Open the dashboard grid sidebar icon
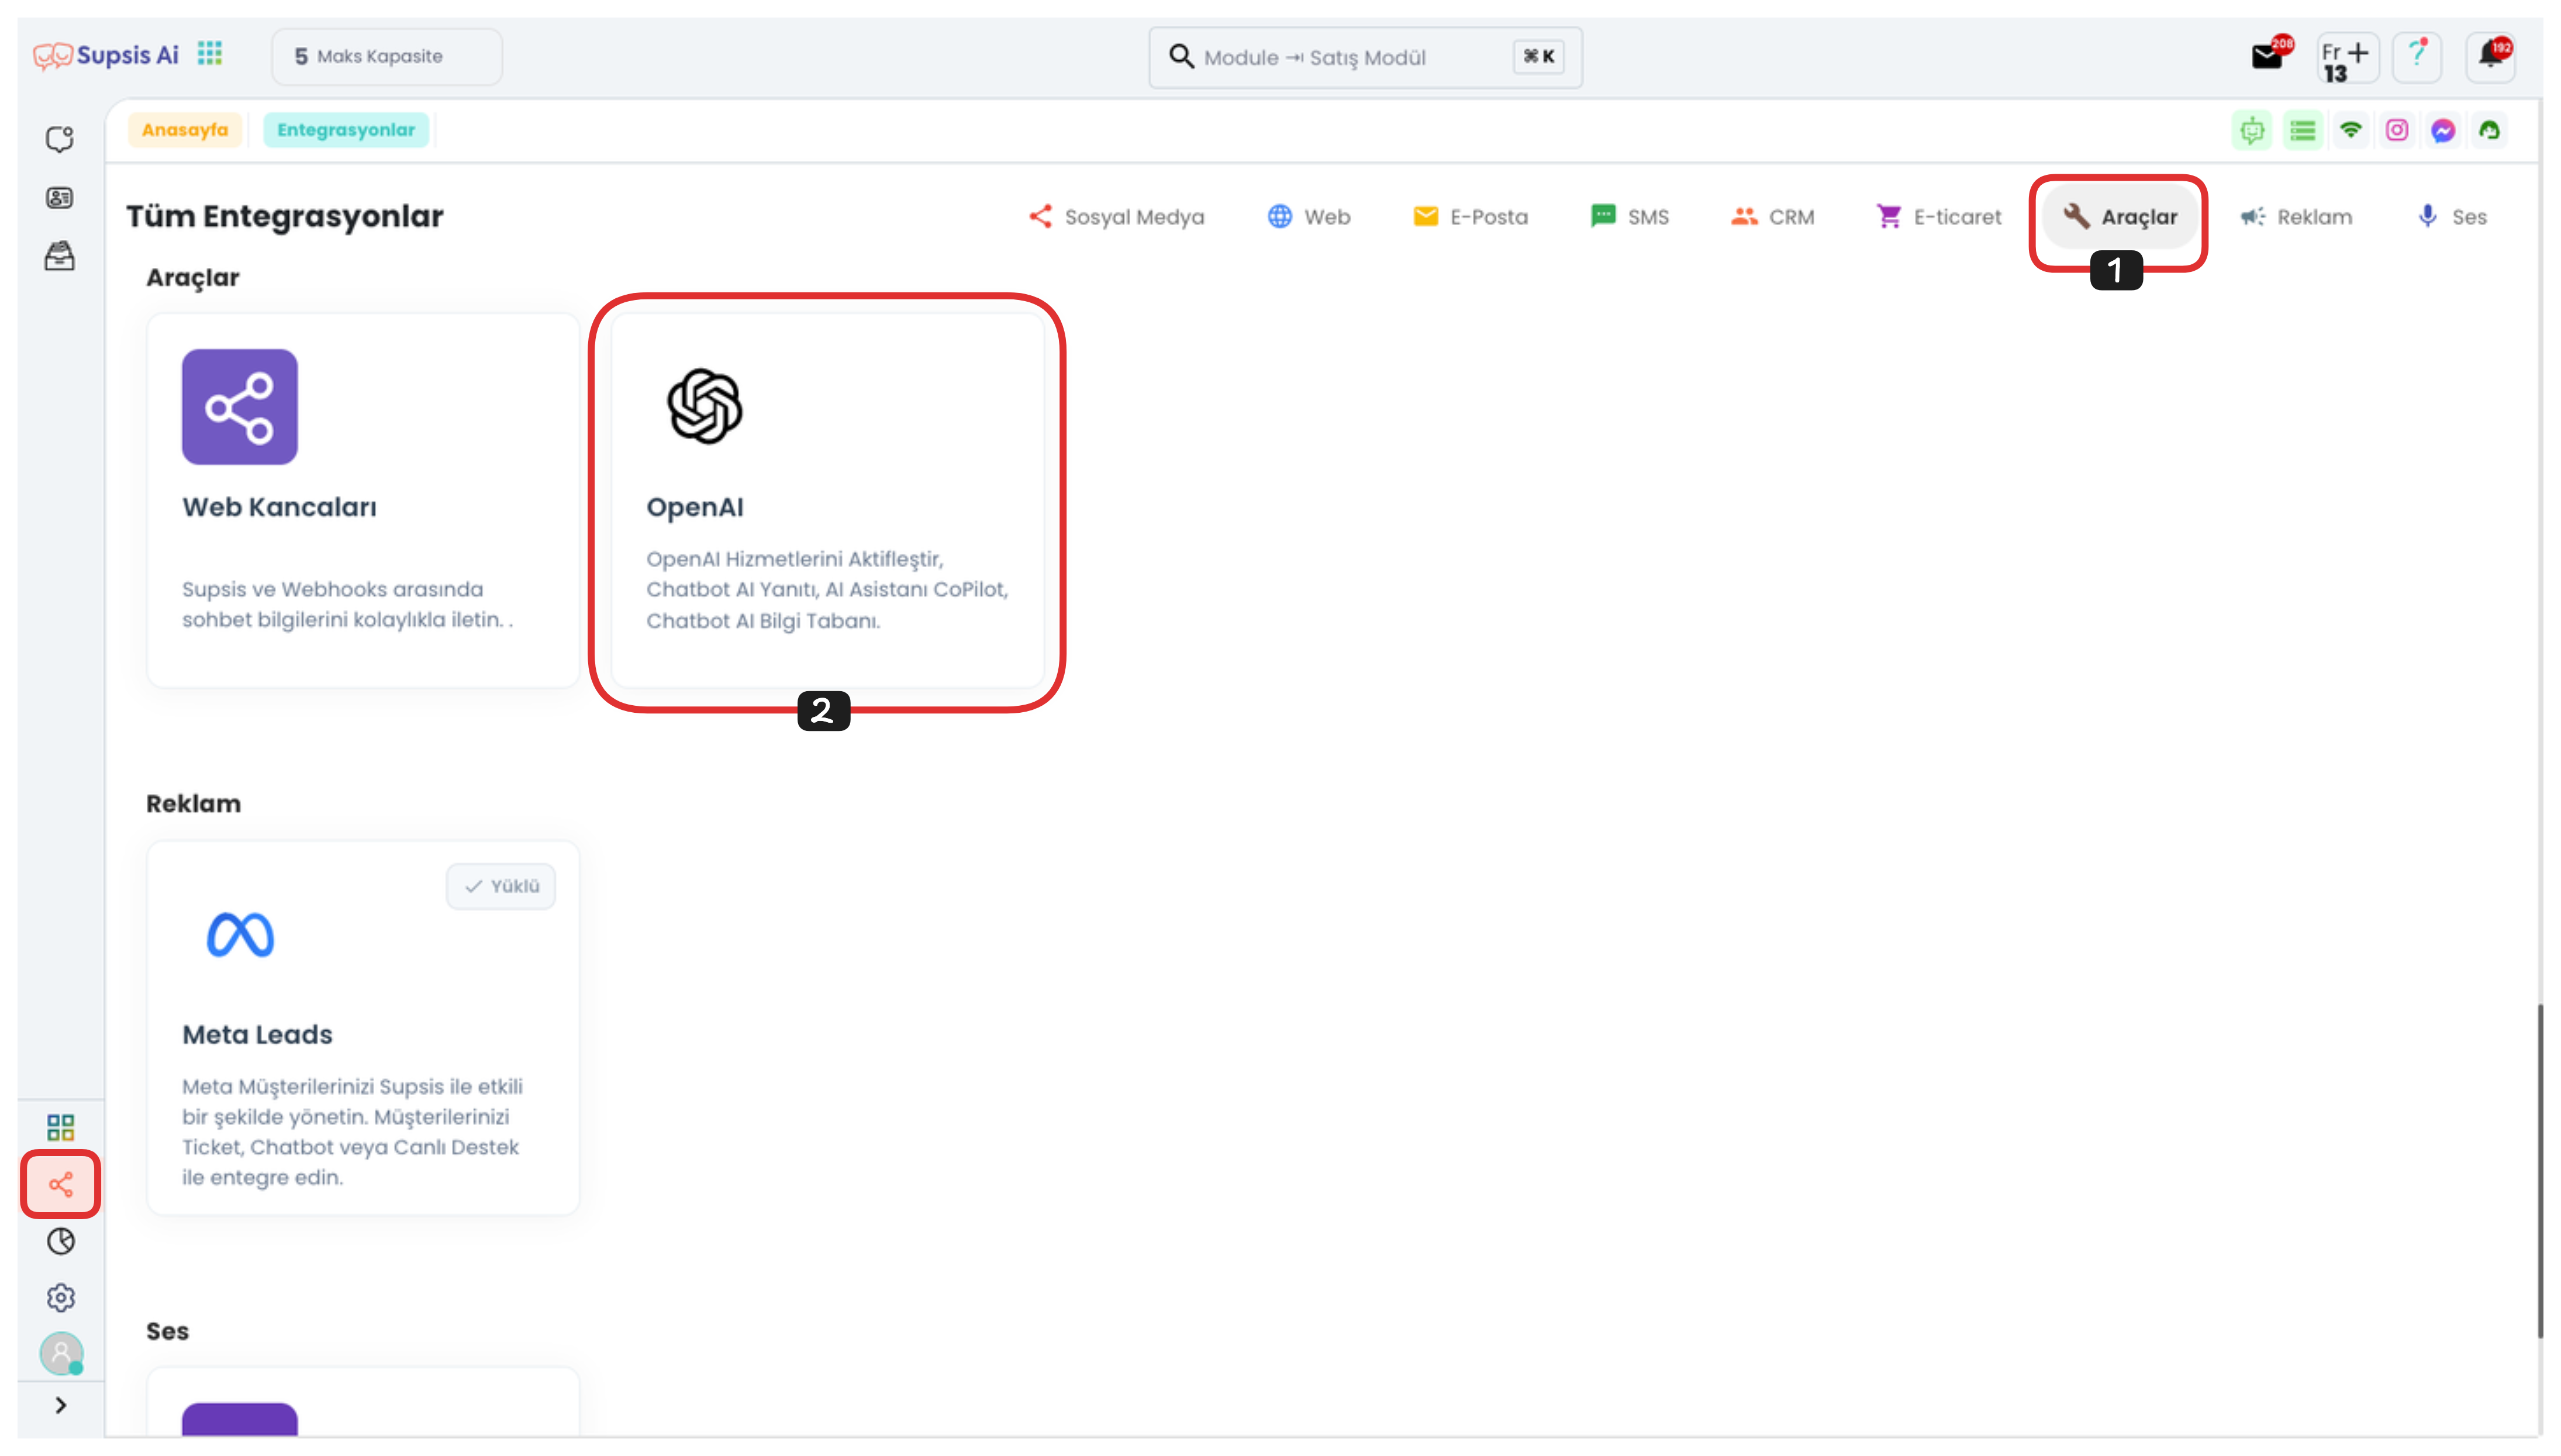Image resolution: width=2561 pixels, height=1456 pixels. [61, 1128]
